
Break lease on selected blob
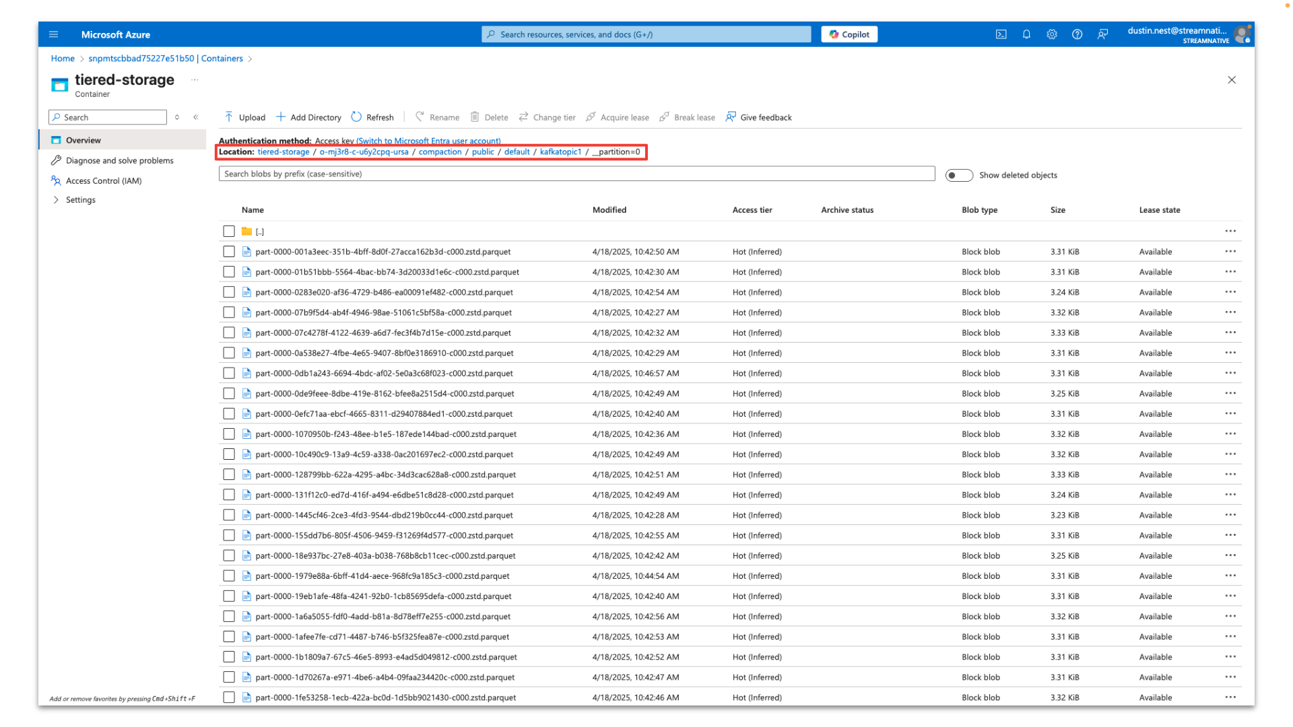tap(686, 117)
